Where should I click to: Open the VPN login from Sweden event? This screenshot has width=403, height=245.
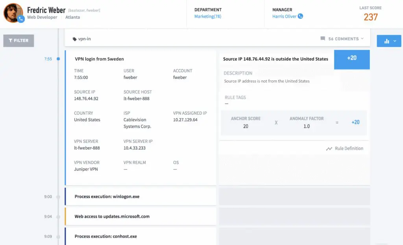point(100,59)
